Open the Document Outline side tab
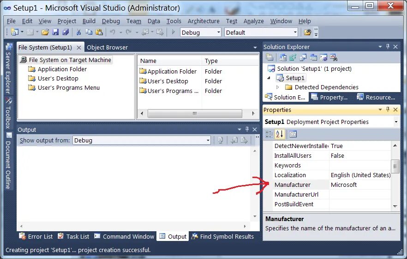407x259 pixels. [9, 160]
